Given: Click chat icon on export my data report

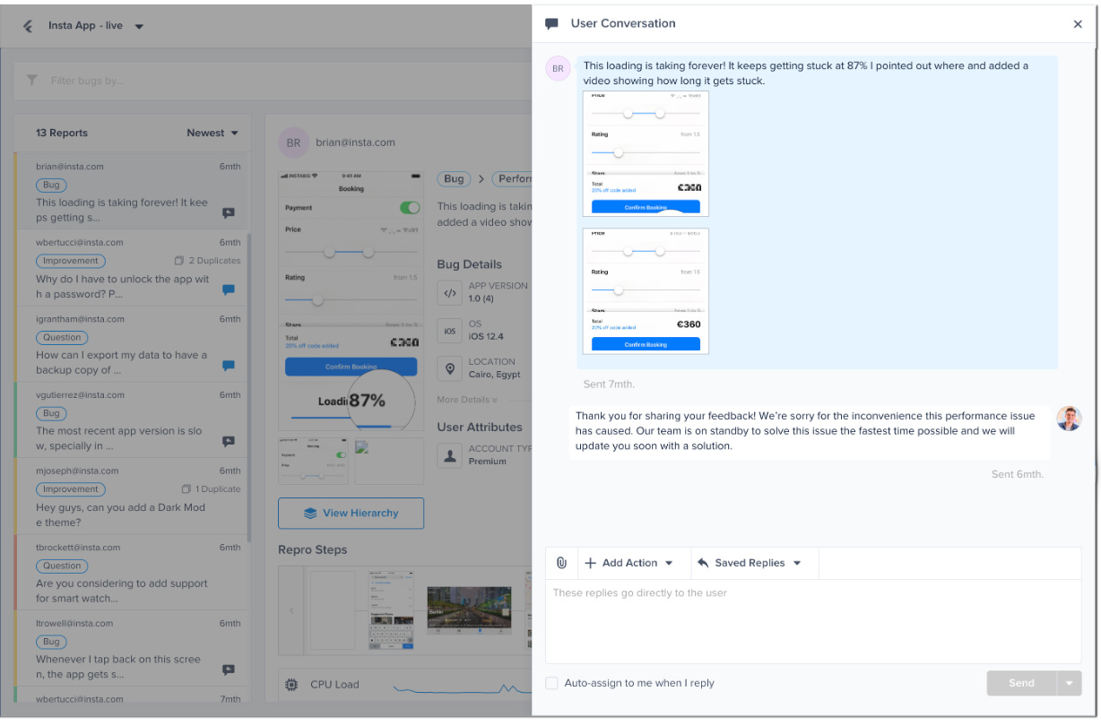Looking at the screenshot, I should point(229,366).
